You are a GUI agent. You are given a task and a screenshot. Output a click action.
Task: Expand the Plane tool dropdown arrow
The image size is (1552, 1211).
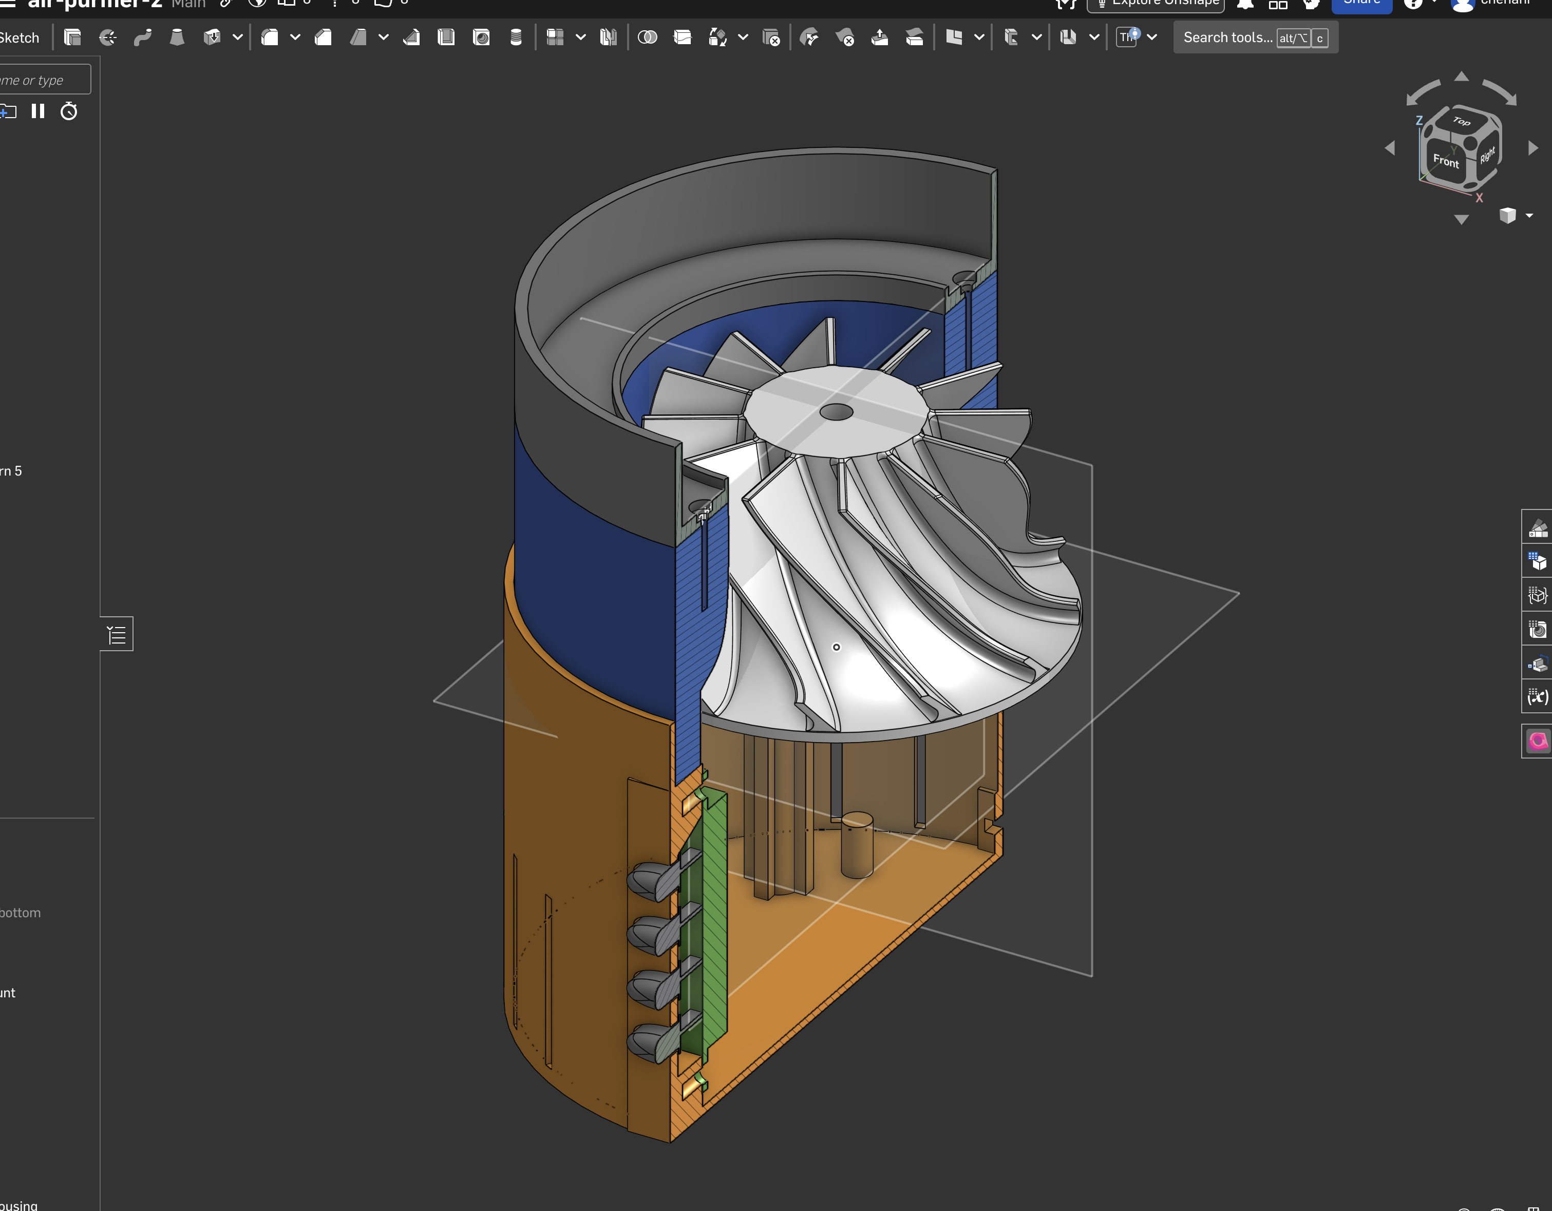click(979, 37)
